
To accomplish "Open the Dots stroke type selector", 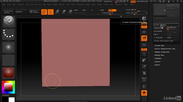I will pos(8,35).
